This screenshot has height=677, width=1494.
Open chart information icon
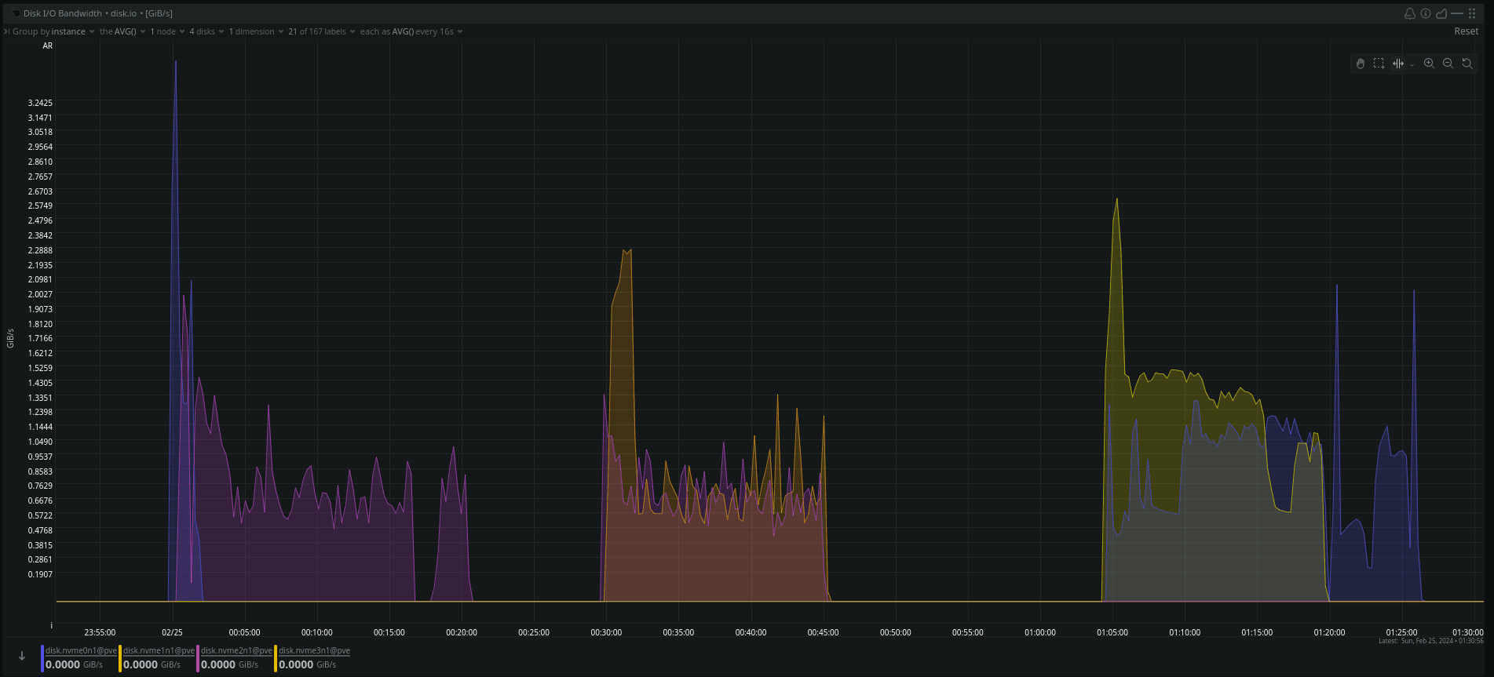click(1426, 13)
